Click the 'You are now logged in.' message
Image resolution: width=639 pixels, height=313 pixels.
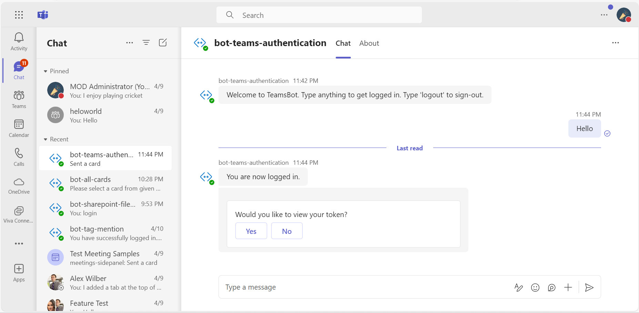[263, 177]
